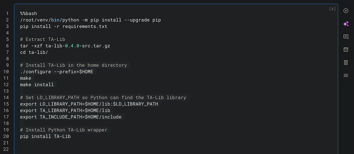Add a comment to this cell

346,37
